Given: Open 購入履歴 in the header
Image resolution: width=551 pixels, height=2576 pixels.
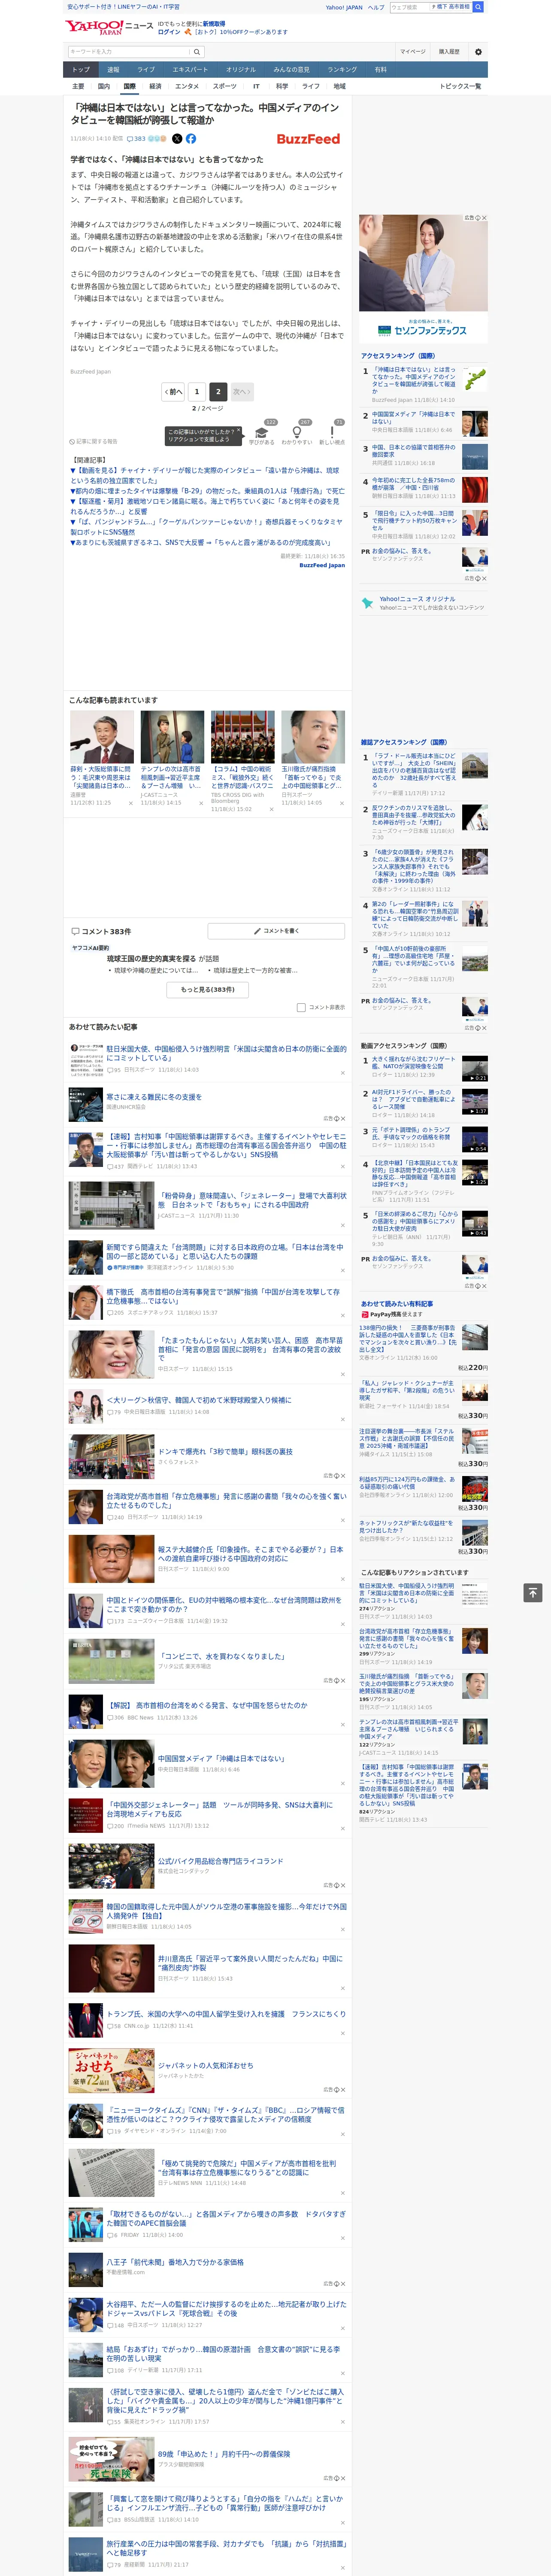Looking at the screenshot, I should (x=449, y=52).
